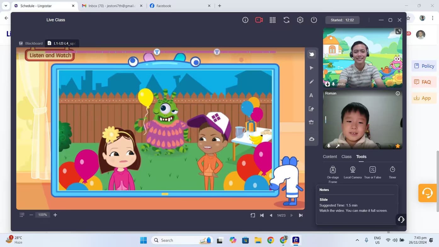The height and width of the screenshot is (247, 439).
Task: Open the cloud upload tool
Action: tap(311, 139)
